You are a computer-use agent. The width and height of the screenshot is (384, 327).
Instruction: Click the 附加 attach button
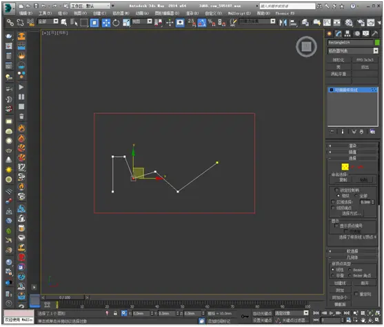coord(340,290)
